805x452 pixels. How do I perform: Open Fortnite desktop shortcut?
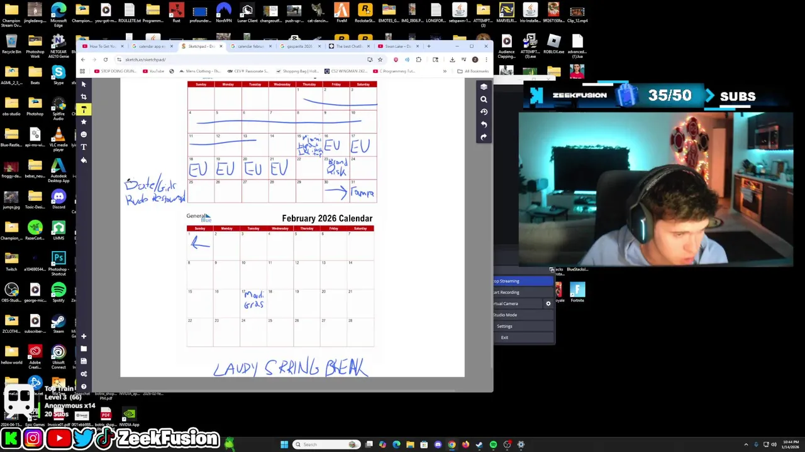tap(577, 292)
